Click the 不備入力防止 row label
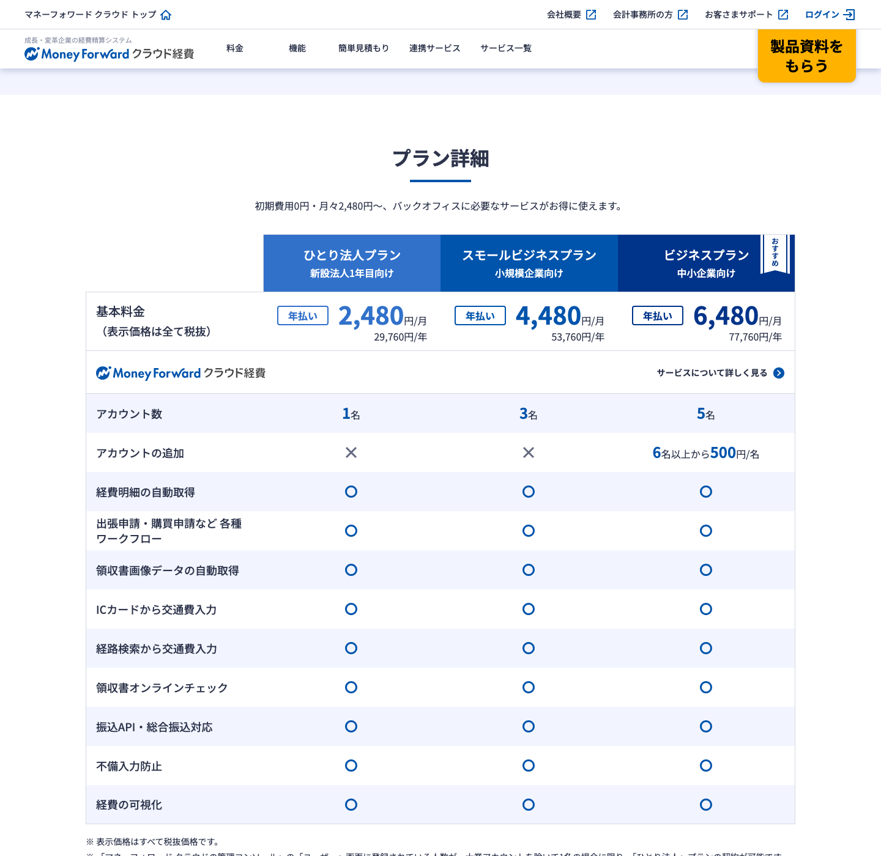 click(129, 766)
